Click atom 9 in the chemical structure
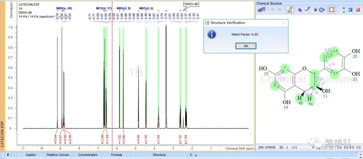This screenshot has width=363, height=159. [275, 85]
